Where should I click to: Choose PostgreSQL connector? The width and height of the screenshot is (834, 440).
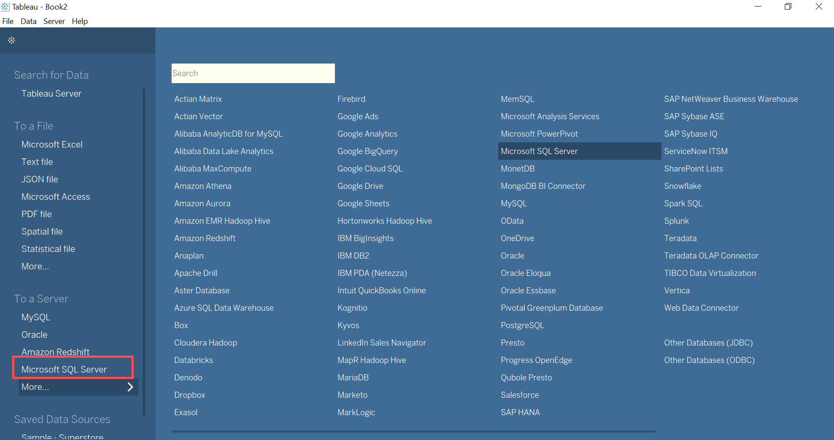[x=523, y=325]
